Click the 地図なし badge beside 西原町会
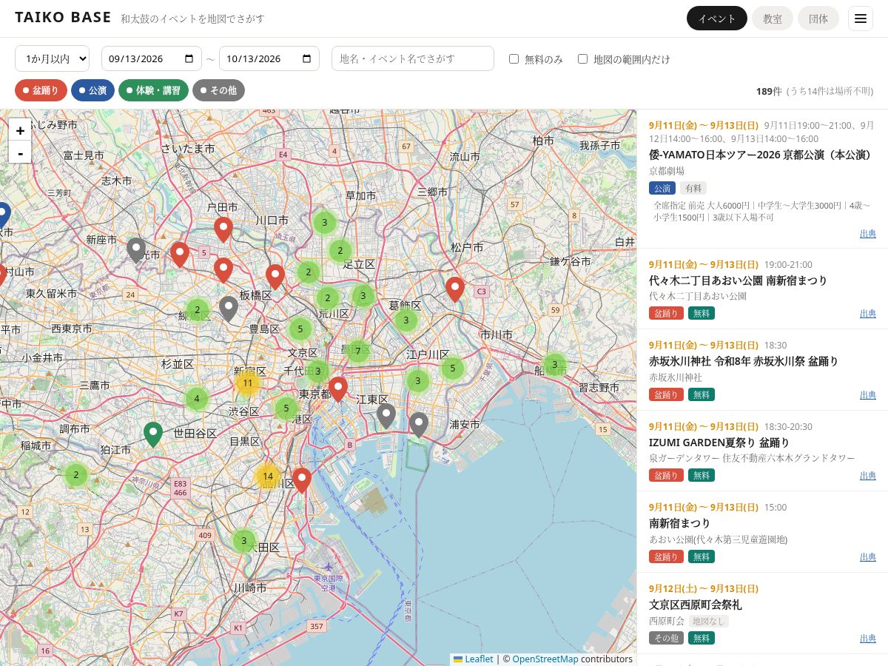 coord(708,621)
